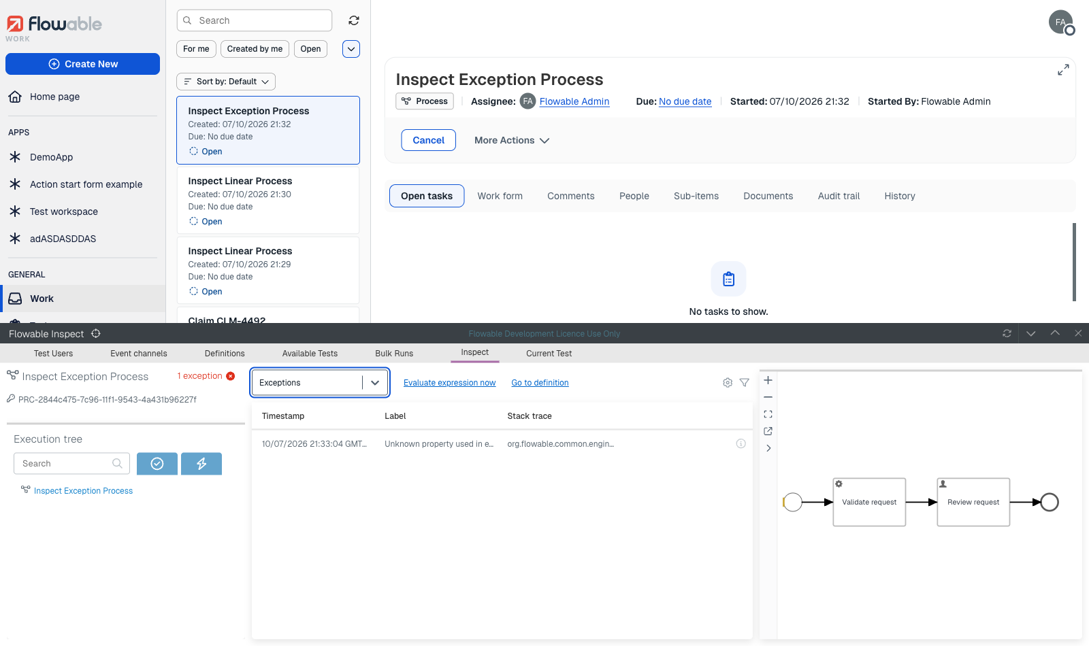Open the Bulk Runs tab
This screenshot has height=646, width=1089.
point(394,354)
